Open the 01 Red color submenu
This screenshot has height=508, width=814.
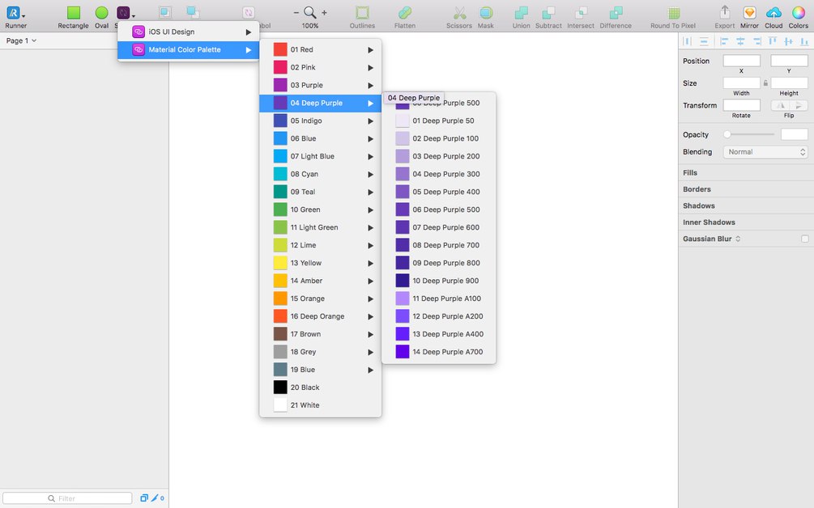pos(320,50)
